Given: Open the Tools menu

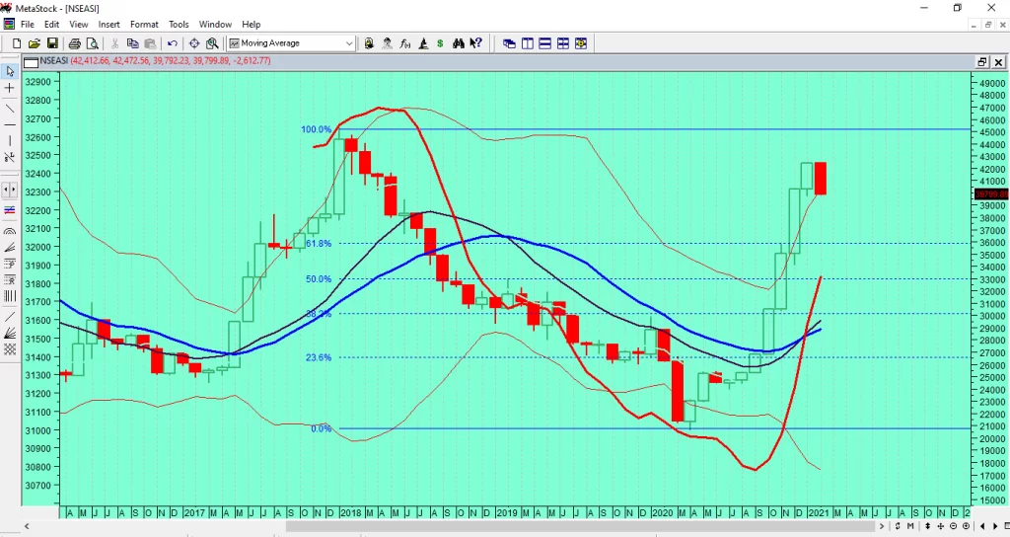Looking at the screenshot, I should (179, 24).
